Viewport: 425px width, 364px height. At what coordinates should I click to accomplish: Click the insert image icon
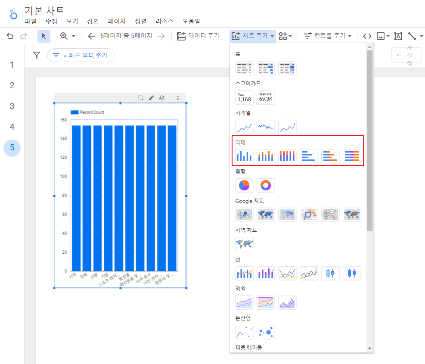coord(381,36)
